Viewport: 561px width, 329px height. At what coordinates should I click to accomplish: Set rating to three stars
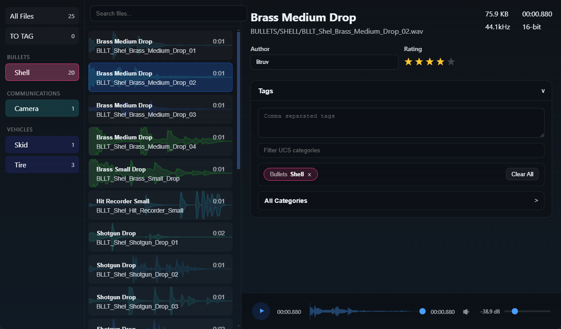(430, 62)
